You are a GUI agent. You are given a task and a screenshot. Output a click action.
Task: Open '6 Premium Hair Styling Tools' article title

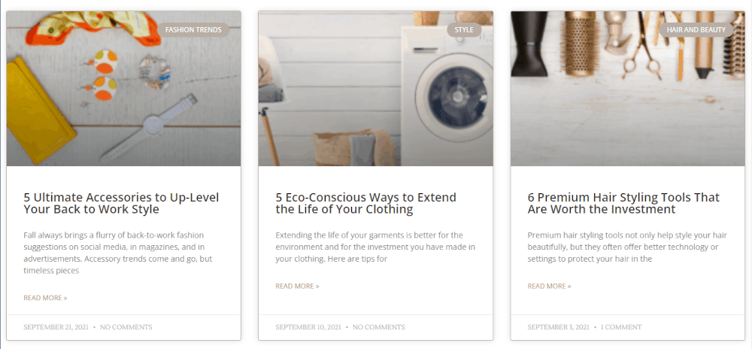[x=623, y=203]
